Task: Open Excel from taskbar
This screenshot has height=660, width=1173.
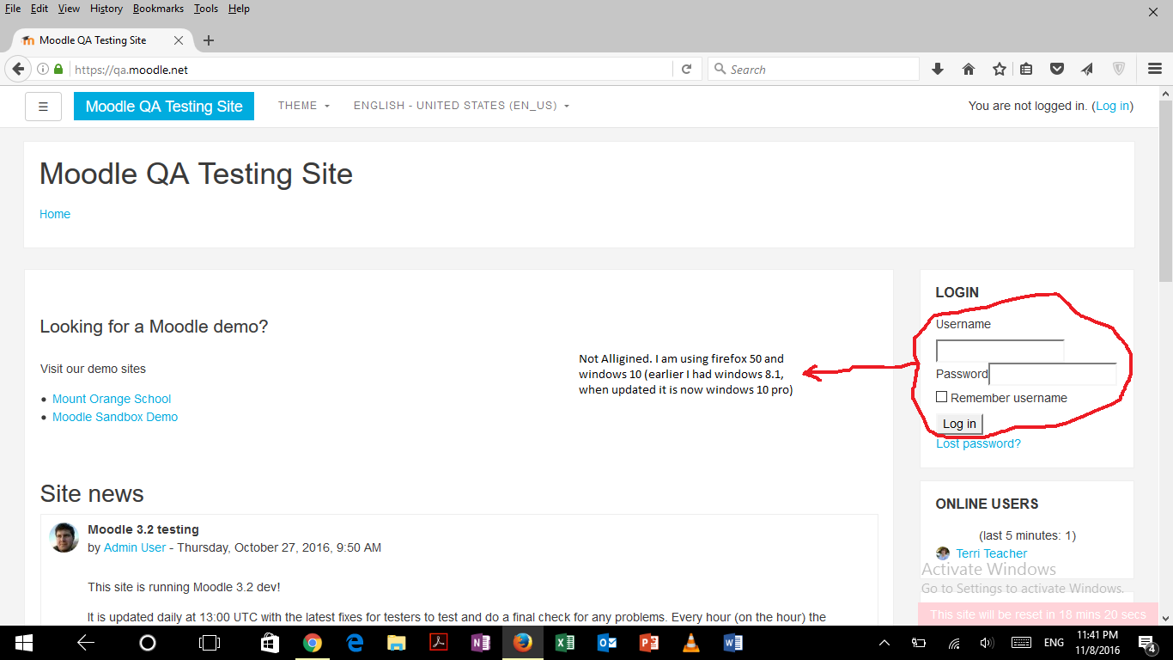Action: click(x=564, y=643)
